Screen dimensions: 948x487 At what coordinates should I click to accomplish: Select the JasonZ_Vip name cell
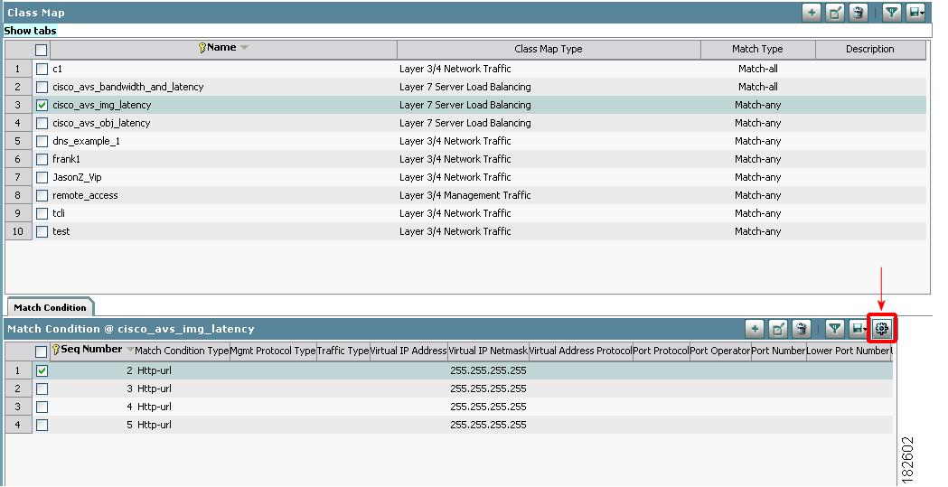(77, 178)
